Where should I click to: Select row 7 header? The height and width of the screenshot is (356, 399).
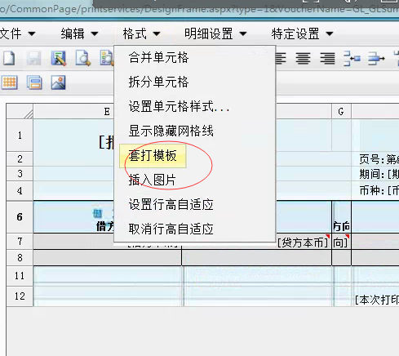pyautogui.click(x=20, y=241)
